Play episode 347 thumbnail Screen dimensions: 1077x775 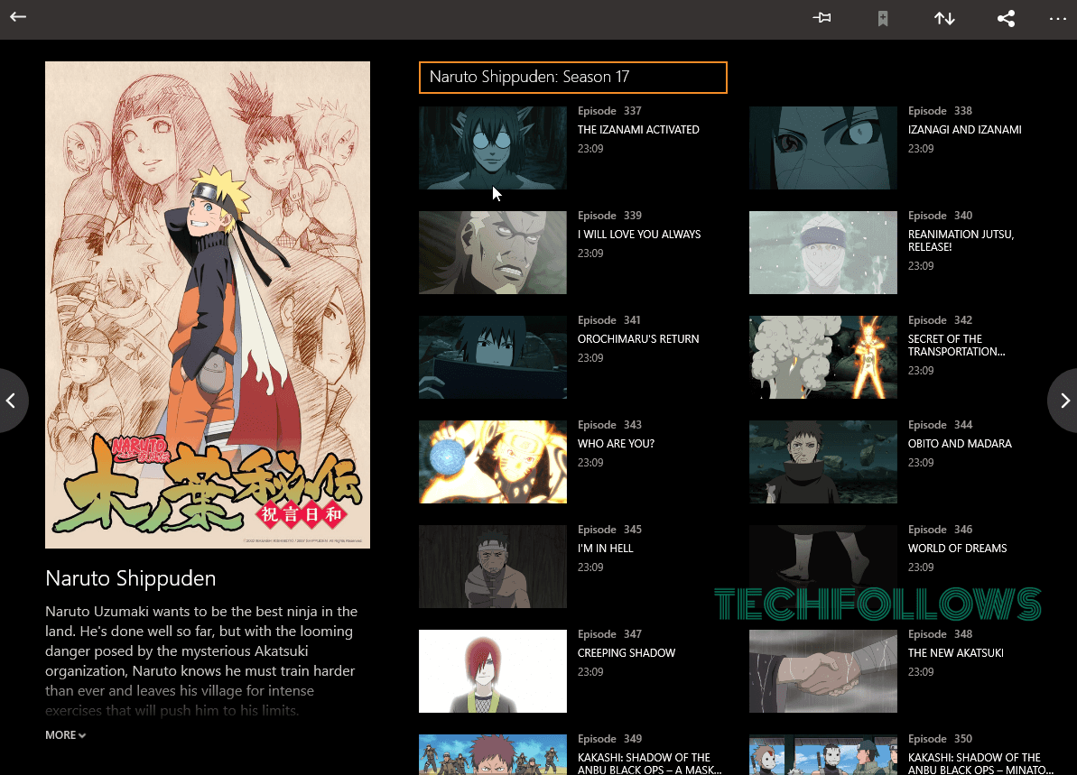[493, 671]
